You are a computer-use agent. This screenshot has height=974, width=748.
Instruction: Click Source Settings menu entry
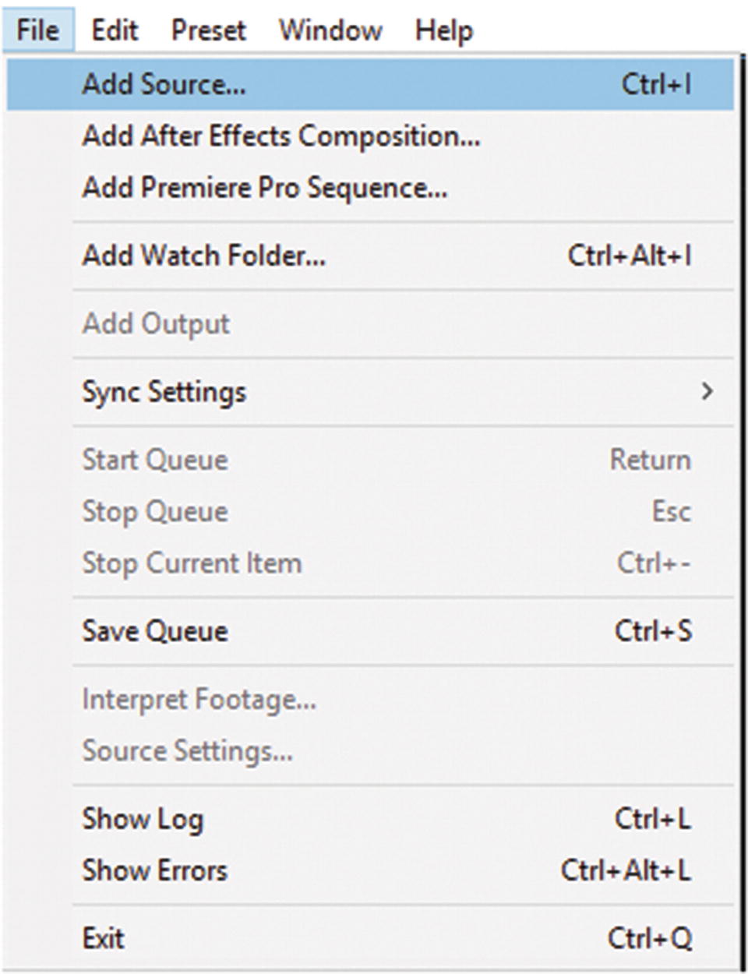pos(188,751)
